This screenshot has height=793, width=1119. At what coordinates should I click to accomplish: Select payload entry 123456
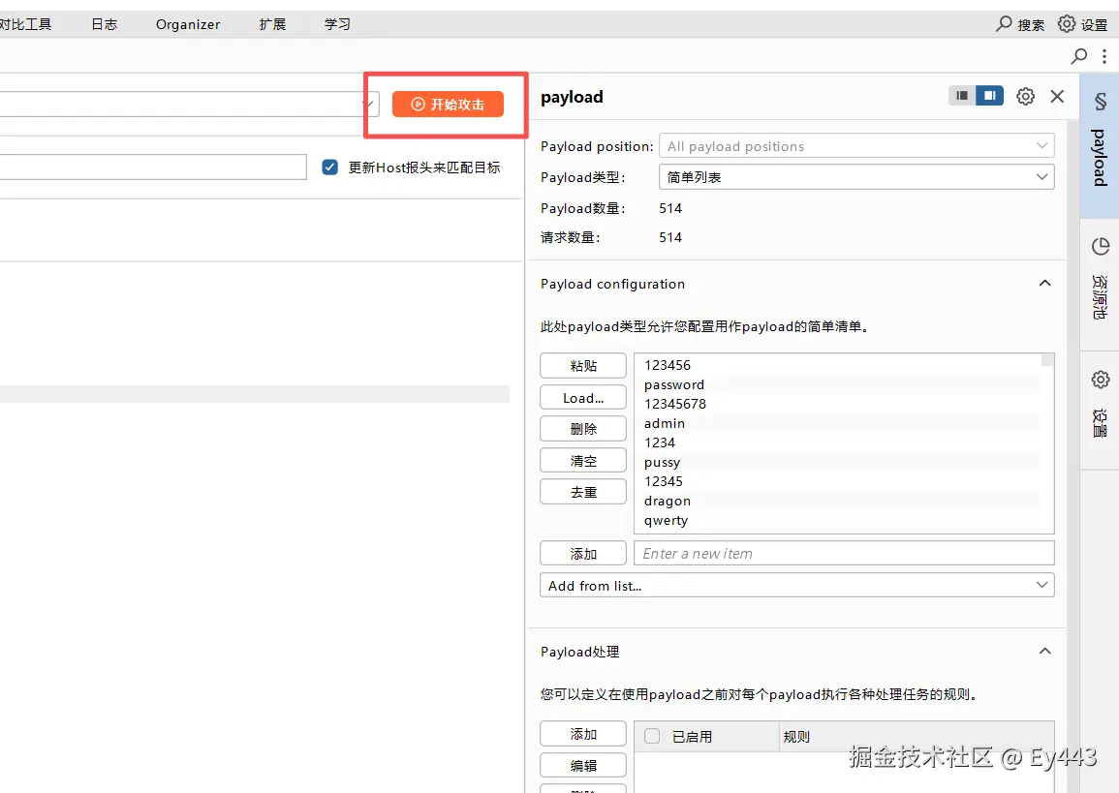tap(668, 365)
